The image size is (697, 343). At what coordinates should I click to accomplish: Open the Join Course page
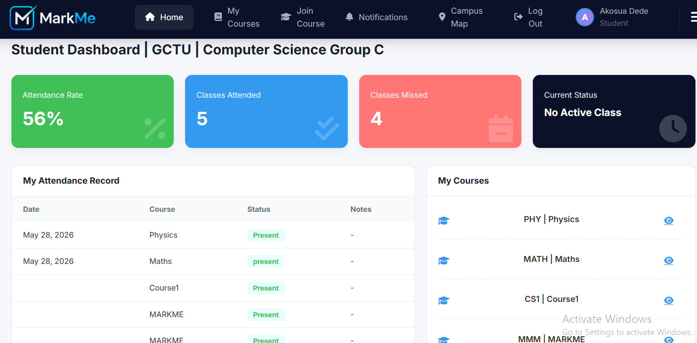303,17
